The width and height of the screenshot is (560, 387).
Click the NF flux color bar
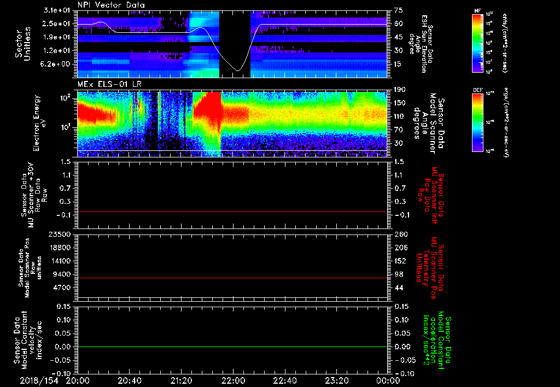tap(477, 43)
